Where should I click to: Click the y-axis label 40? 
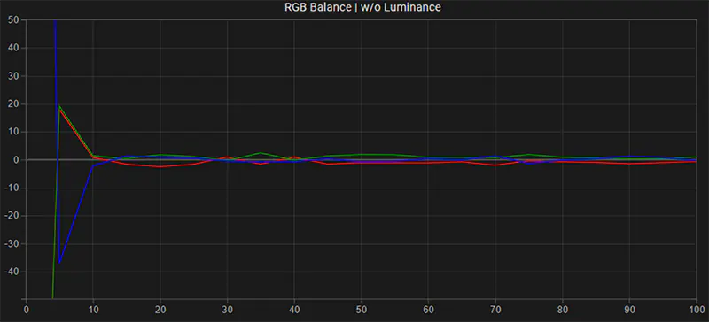[13, 48]
